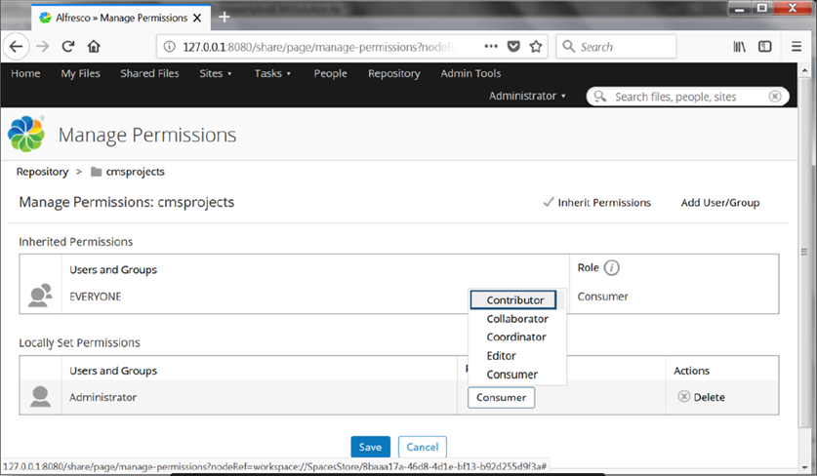Delete the Administrator permission entry
This screenshot has width=817, height=476.
pyautogui.click(x=702, y=397)
